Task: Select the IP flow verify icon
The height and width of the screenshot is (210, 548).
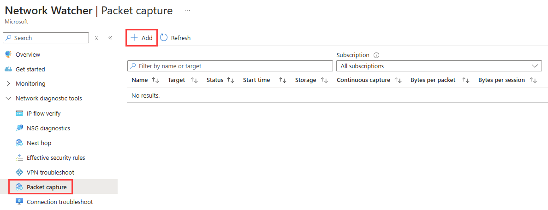Action: (19, 113)
